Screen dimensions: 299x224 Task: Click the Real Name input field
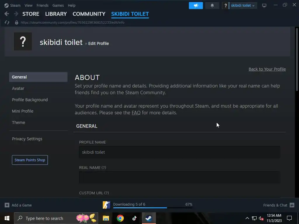coord(180,178)
